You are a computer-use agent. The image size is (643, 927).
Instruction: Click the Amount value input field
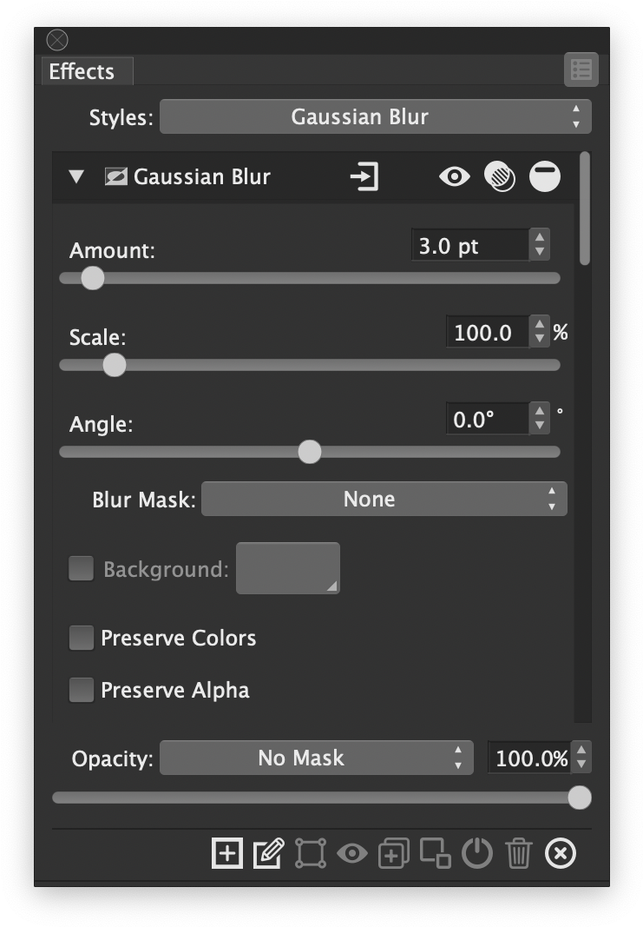[469, 246]
